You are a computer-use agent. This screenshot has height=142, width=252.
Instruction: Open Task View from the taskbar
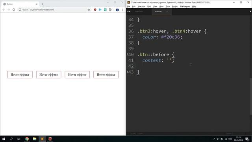pos(19,139)
